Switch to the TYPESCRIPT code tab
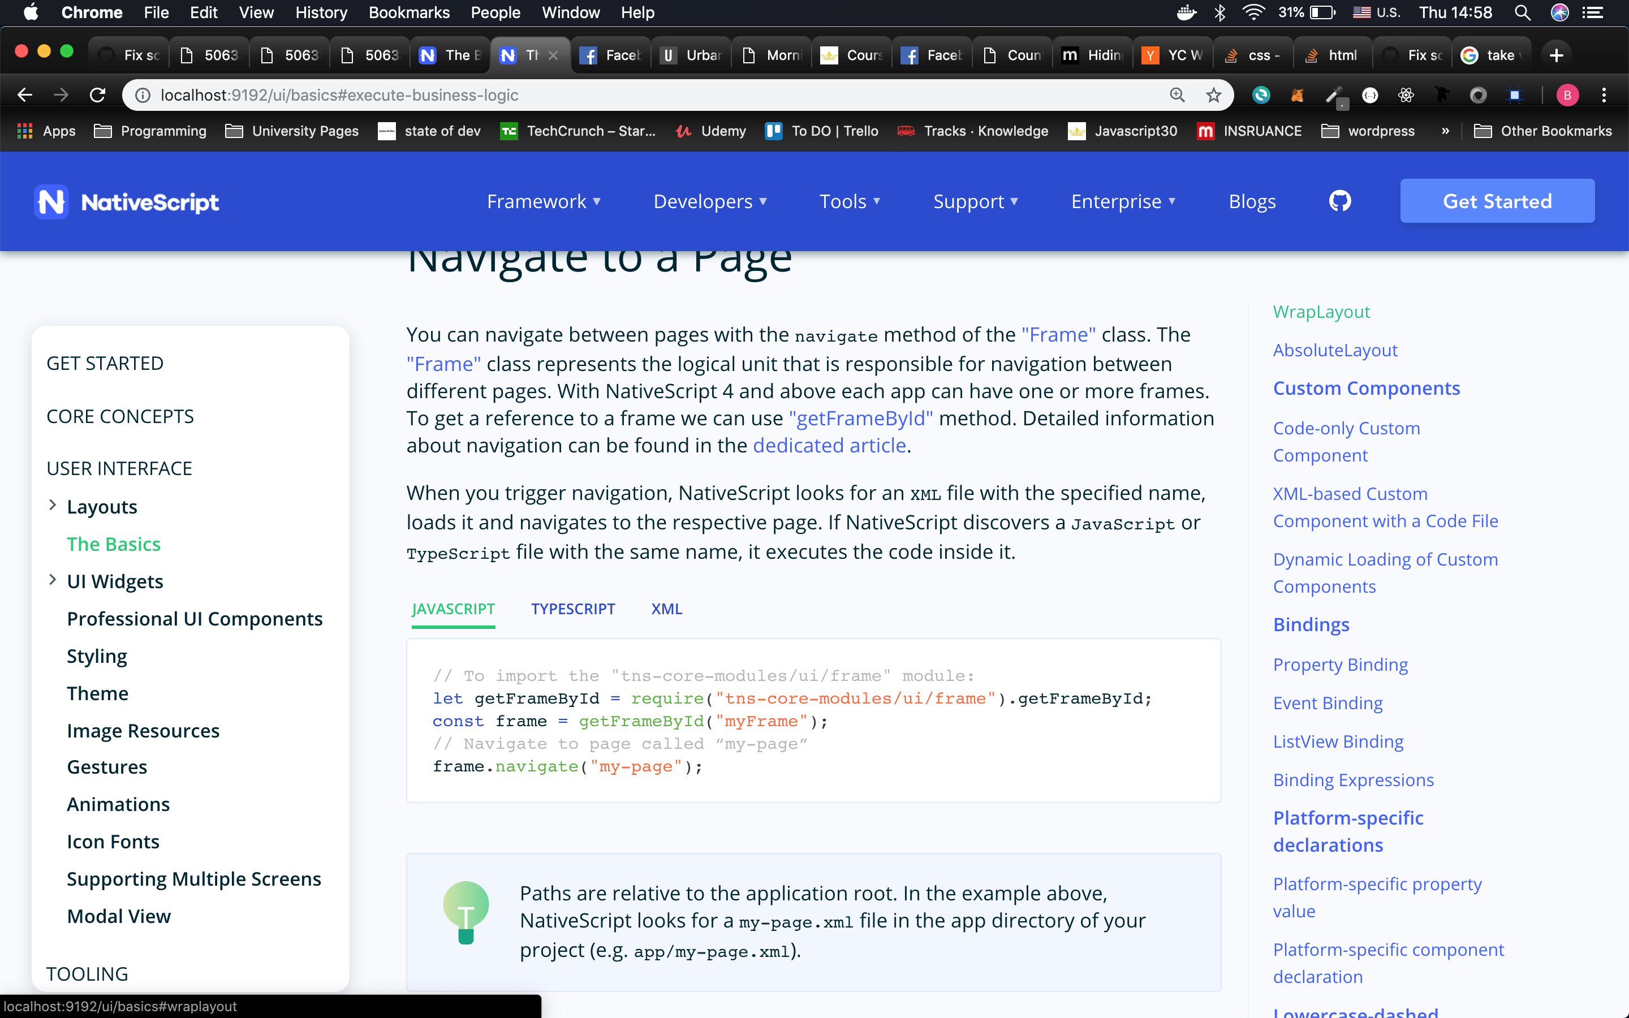Image resolution: width=1629 pixels, height=1018 pixels. pos(572,609)
